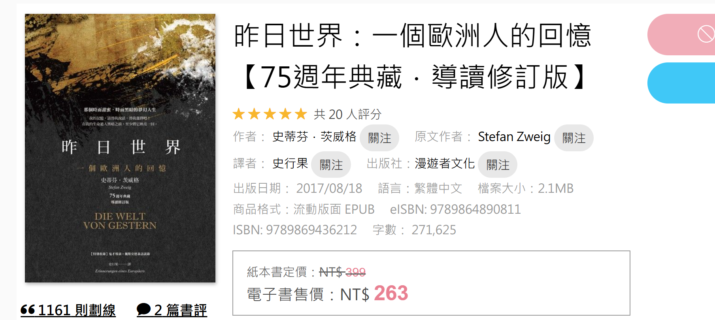
Task: Click the quotation mark icon beside 1161 則劃線
Action: tap(28, 309)
